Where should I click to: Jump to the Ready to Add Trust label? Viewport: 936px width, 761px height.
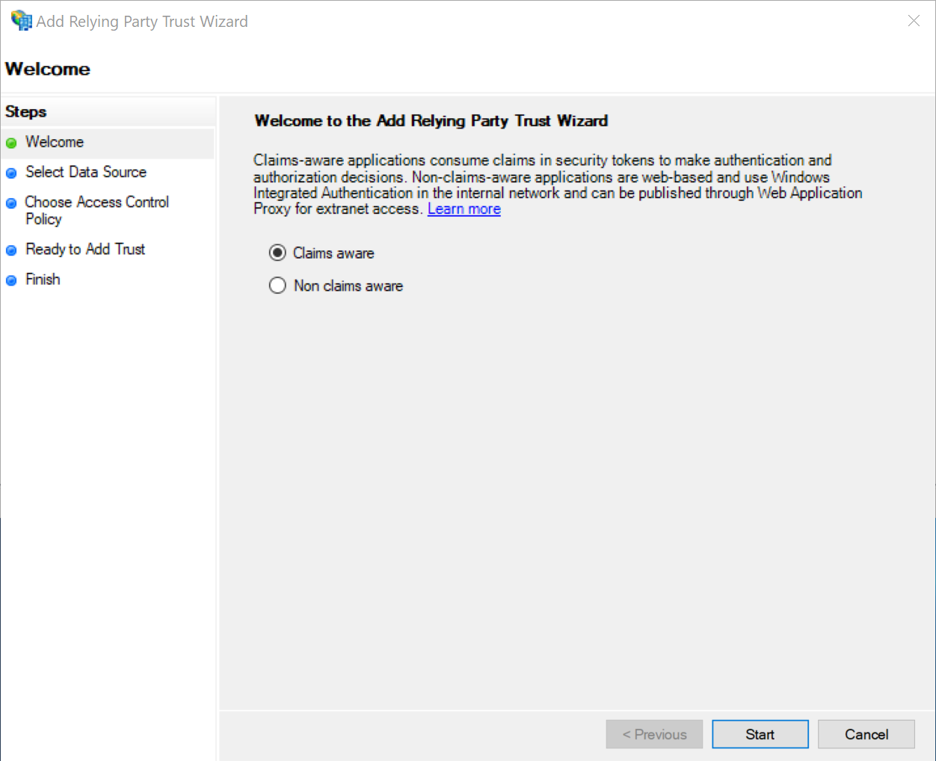point(85,249)
